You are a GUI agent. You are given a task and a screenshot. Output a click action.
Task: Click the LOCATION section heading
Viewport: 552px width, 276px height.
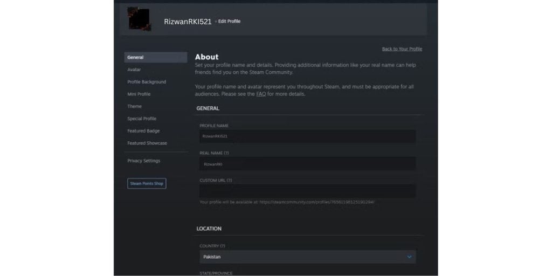click(209, 229)
